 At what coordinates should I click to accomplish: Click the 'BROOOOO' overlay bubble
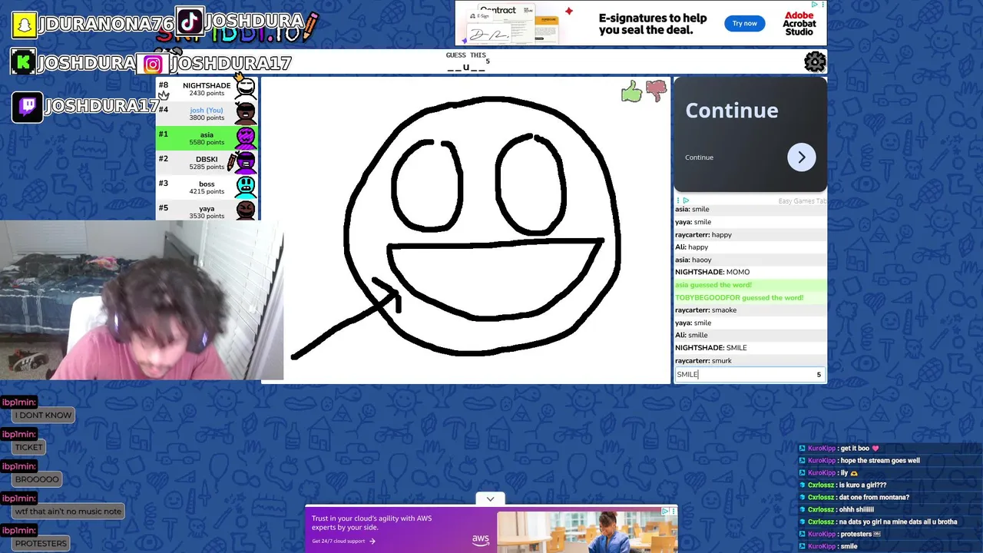(x=37, y=479)
